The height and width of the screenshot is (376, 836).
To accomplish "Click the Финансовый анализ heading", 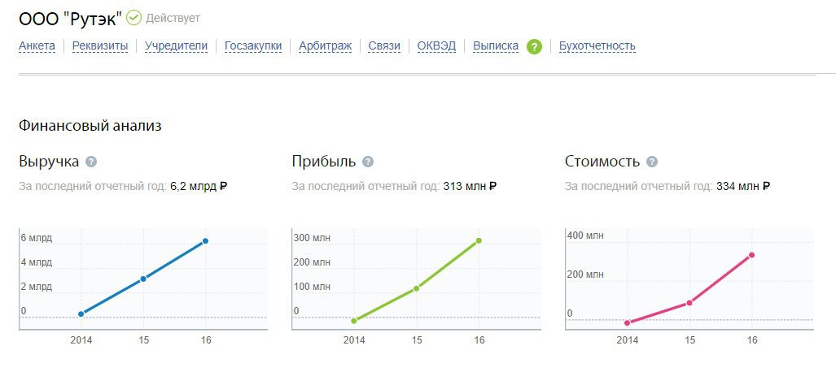I will point(90,126).
